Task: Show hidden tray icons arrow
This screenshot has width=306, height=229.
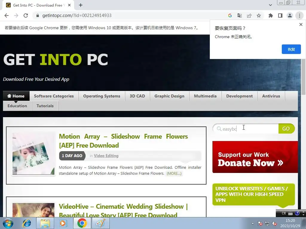Action: [x=253, y=223]
